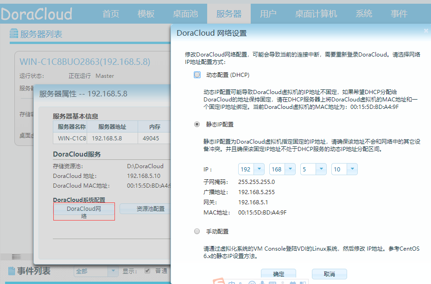Click the splitter grip handle above 事件列表
The width and height of the screenshot is (431, 284).
16,257
